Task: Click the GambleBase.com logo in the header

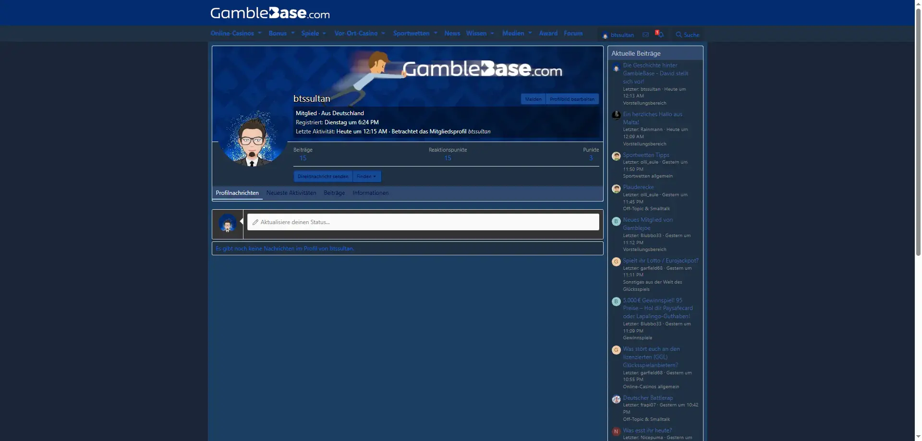Action: pyautogui.click(x=270, y=13)
